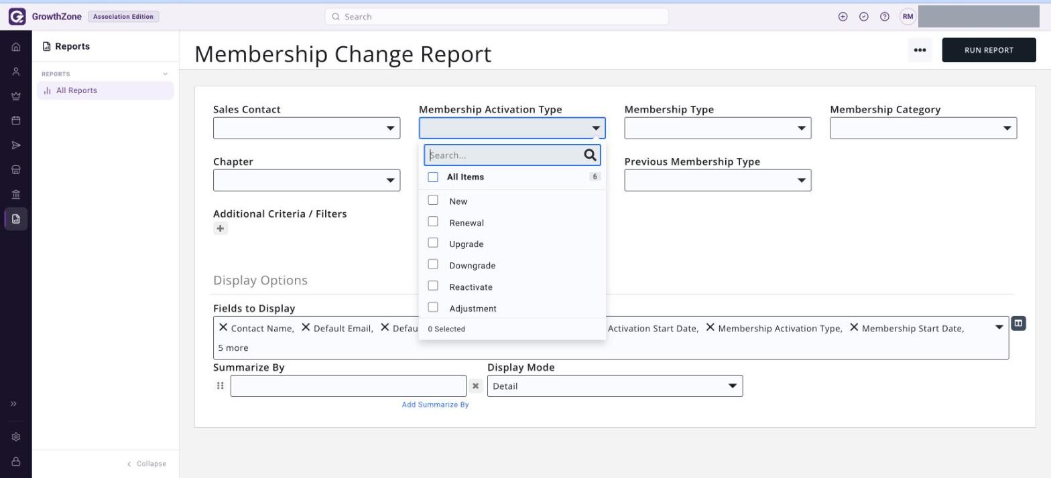The height and width of the screenshot is (478, 1051).
Task: Check the Adjustment checkbox
Action: tap(433, 307)
